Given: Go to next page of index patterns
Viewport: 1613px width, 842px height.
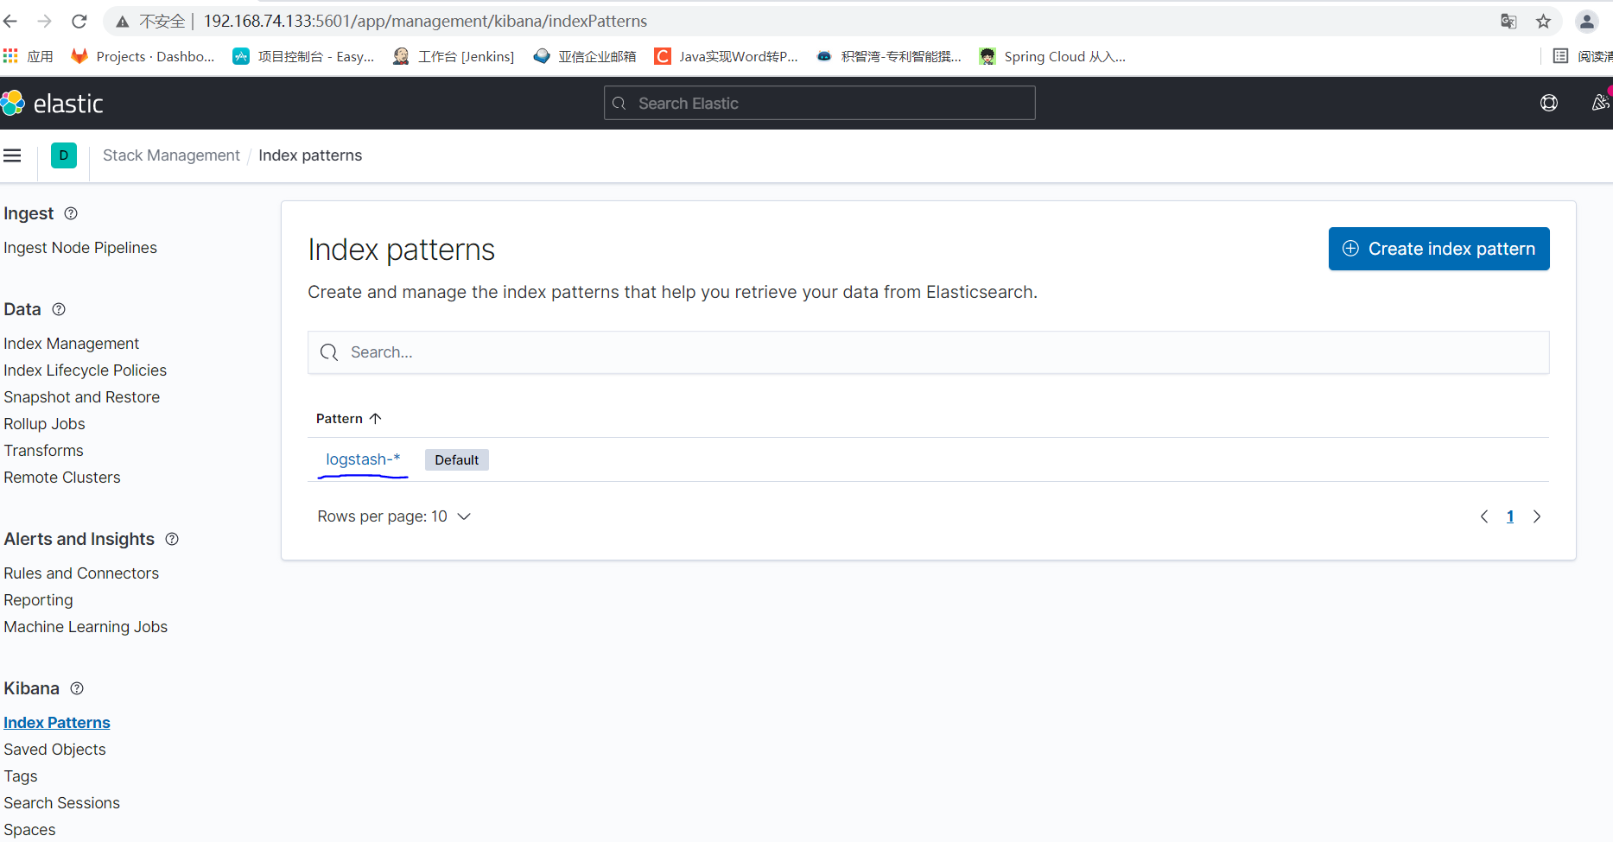Looking at the screenshot, I should tap(1537, 516).
